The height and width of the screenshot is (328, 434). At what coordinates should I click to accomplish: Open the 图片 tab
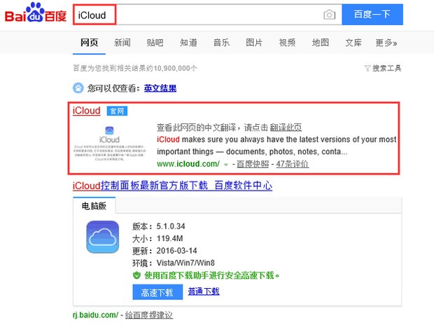tap(254, 43)
